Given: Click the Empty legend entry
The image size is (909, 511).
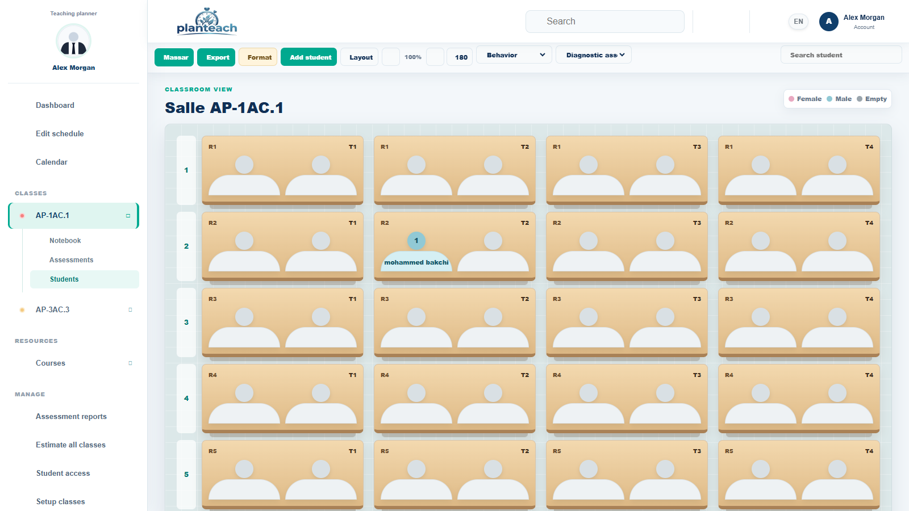Looking at the screenshot, I should tap(872, 99).
